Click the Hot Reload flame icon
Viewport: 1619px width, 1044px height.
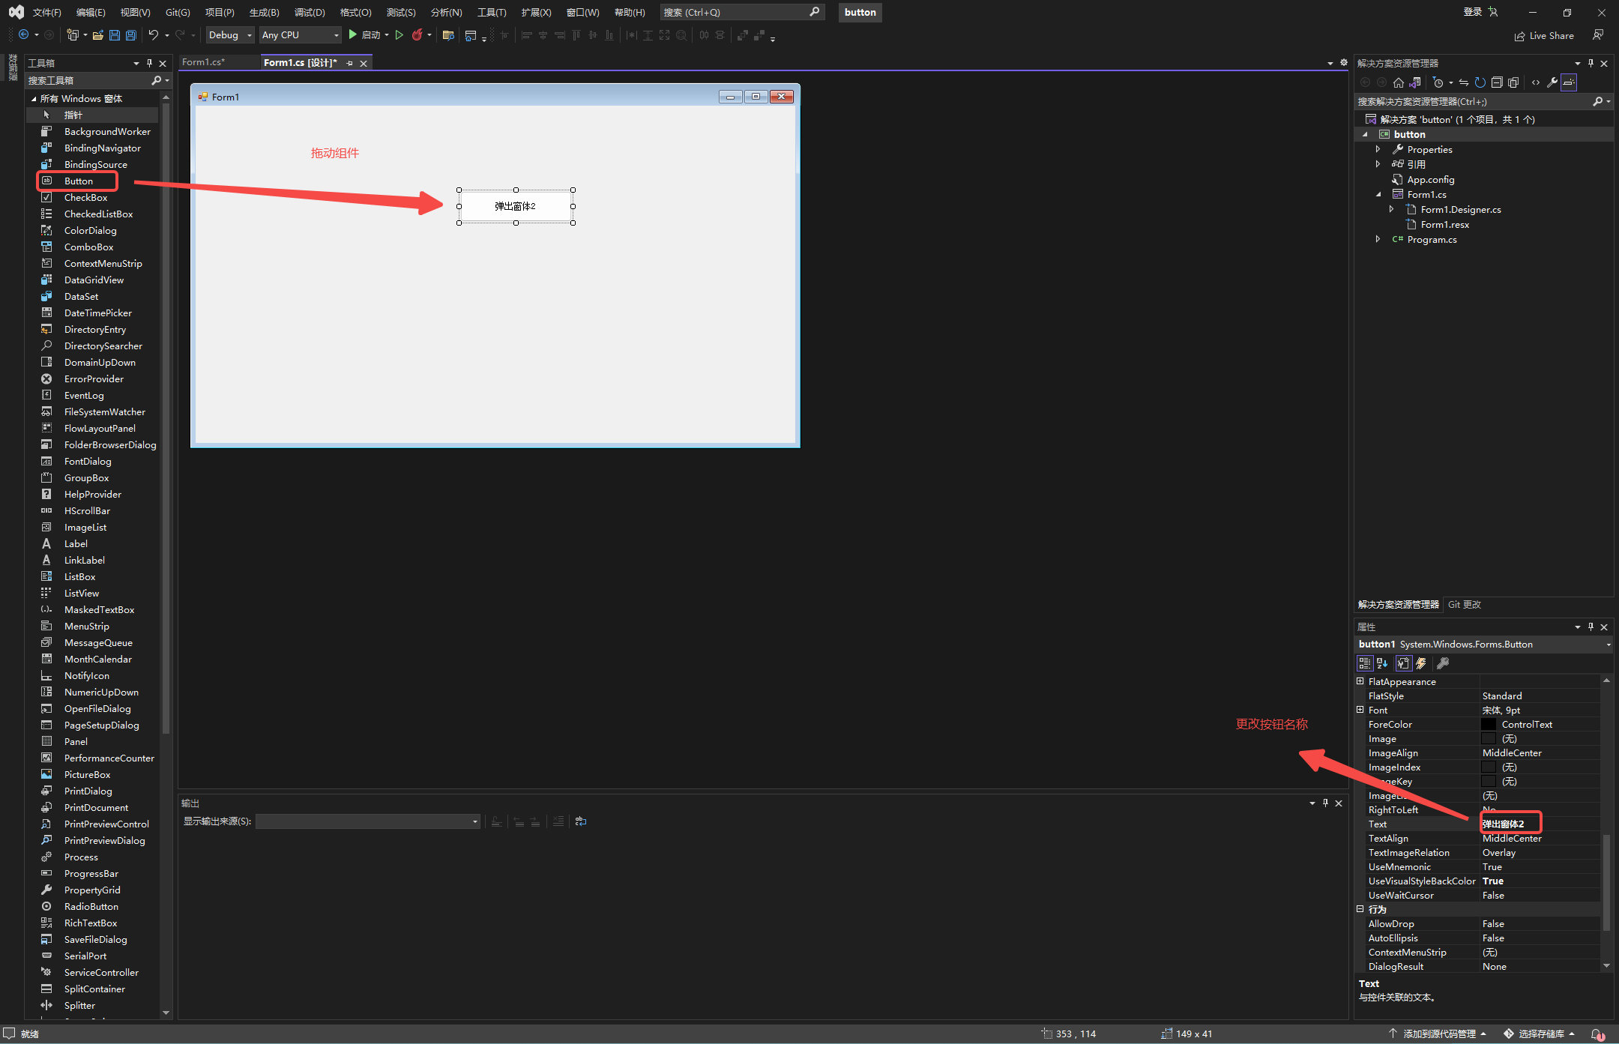click(x=417, y=35)
